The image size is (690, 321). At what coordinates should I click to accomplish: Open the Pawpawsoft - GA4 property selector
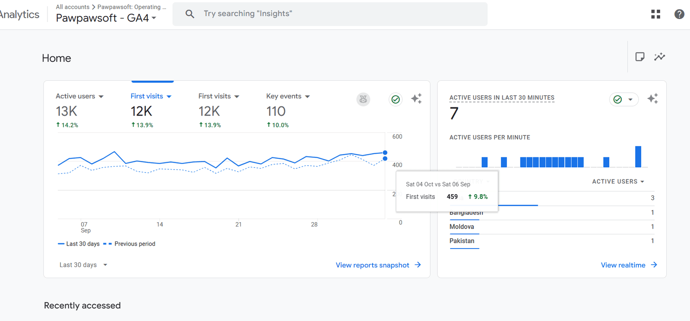coord(106,18)
